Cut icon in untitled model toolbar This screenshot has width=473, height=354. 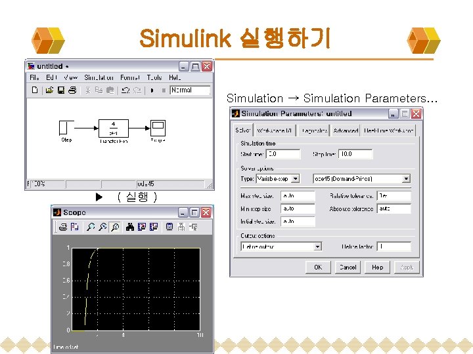[x=88, y=90]
